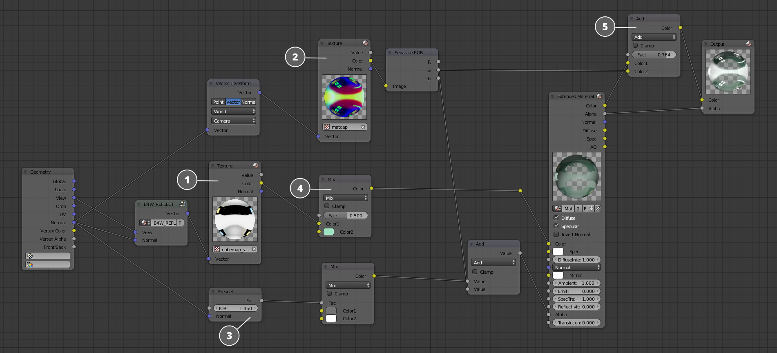777x353 pixels.
Task: Click the Extended Material node preview icon
Action: point(599,96)
